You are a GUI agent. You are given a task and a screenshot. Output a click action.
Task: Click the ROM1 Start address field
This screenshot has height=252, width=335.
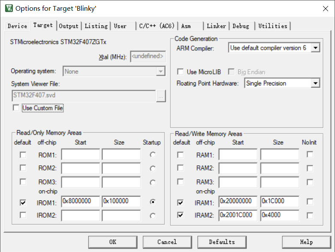pyautogui.click(x=81, y=155)
